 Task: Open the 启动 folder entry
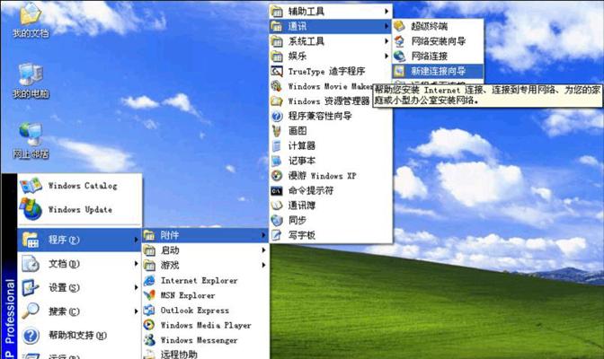coord(205,250)
